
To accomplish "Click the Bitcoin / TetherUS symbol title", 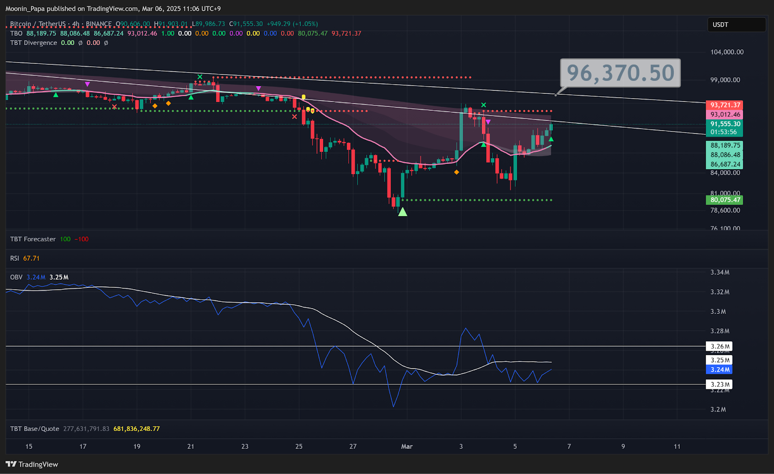I will pyautogui.click(x=38, y=24).
